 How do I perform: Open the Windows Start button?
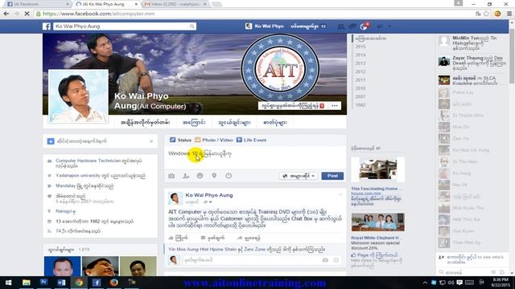pos(9,283)
